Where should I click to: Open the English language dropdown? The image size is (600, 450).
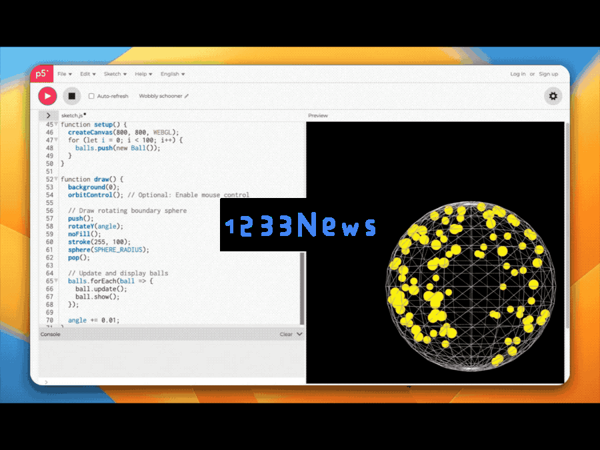pyautogui.click(x=173, y=74)
